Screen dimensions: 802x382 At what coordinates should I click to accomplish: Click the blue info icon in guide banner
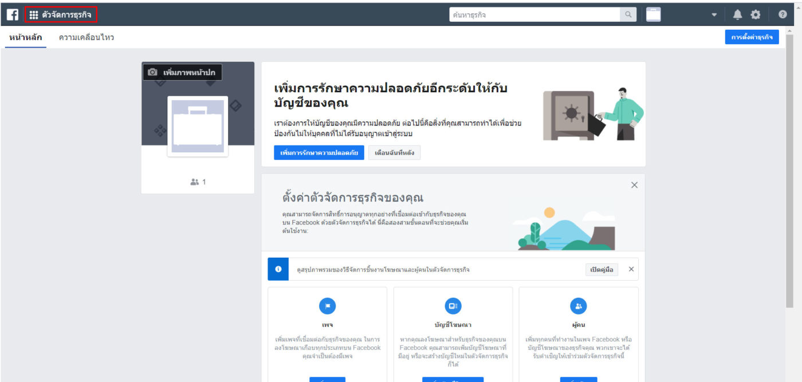click(278, 269)
